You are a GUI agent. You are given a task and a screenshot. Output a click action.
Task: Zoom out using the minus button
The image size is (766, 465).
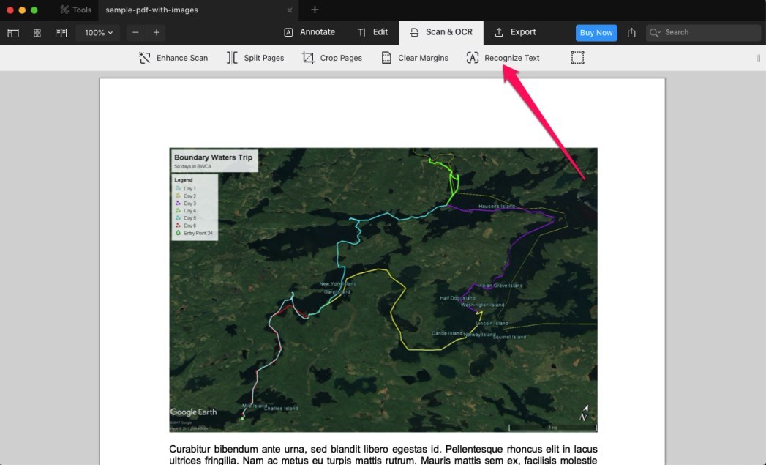(135, 32)
